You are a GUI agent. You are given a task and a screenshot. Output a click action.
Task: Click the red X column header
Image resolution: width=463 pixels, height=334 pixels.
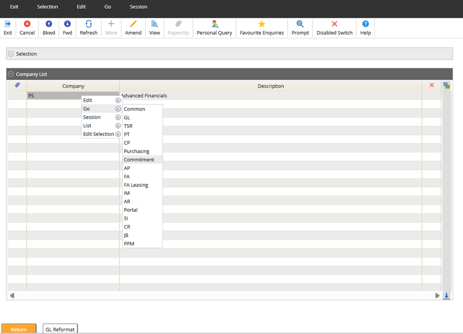431,85
